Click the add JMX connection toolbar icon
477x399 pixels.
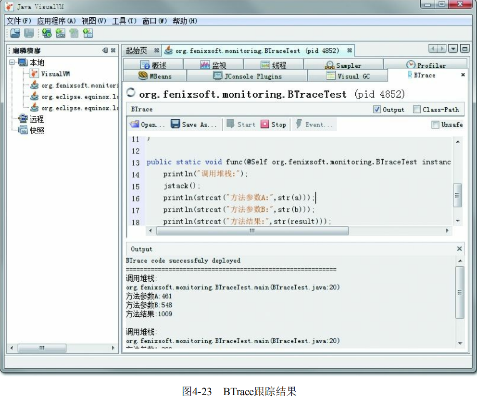[x=60, y=33]
